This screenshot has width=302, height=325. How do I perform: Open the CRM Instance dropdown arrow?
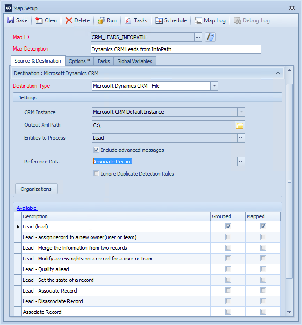tap(241, 112)
